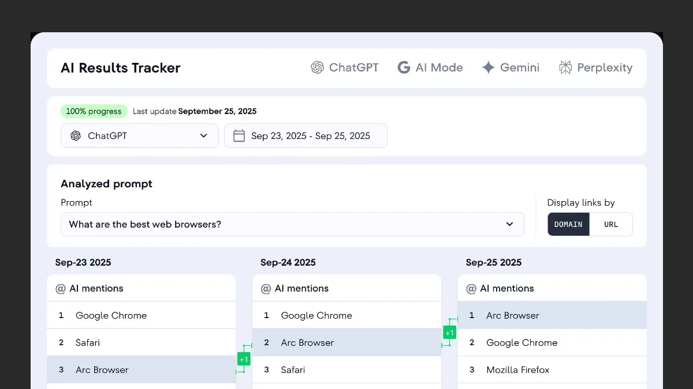693x389 pixels.
Task: Select the AI Mode G icon
Action: point(403,67)
